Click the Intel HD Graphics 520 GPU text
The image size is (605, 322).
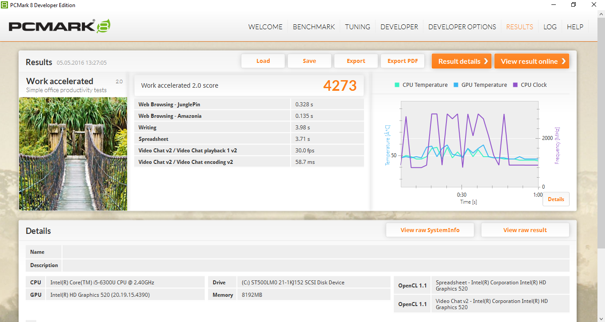tap(99, 295)
